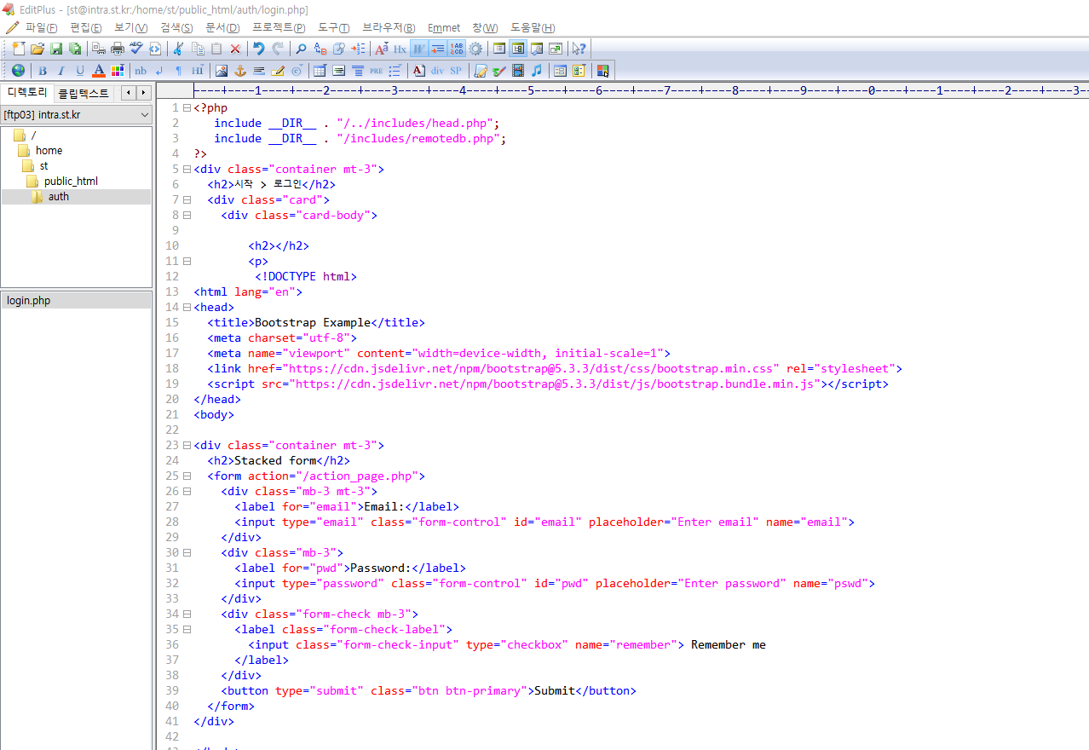Open Find with the magnifier icon
The width and height of the screenshot is (1089, 750).
pyautogui.click(x=301, y=49)
